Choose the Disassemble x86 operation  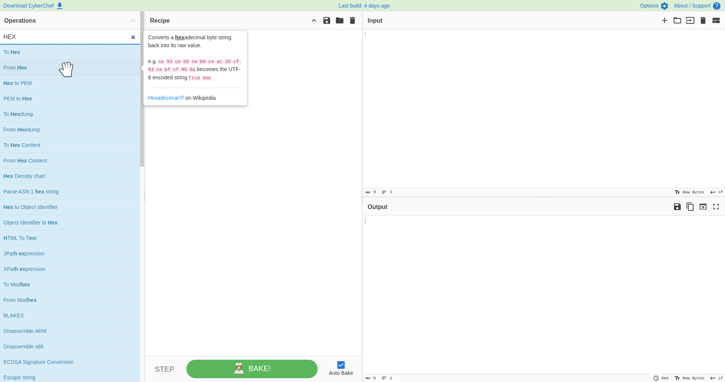pos(70,346)
